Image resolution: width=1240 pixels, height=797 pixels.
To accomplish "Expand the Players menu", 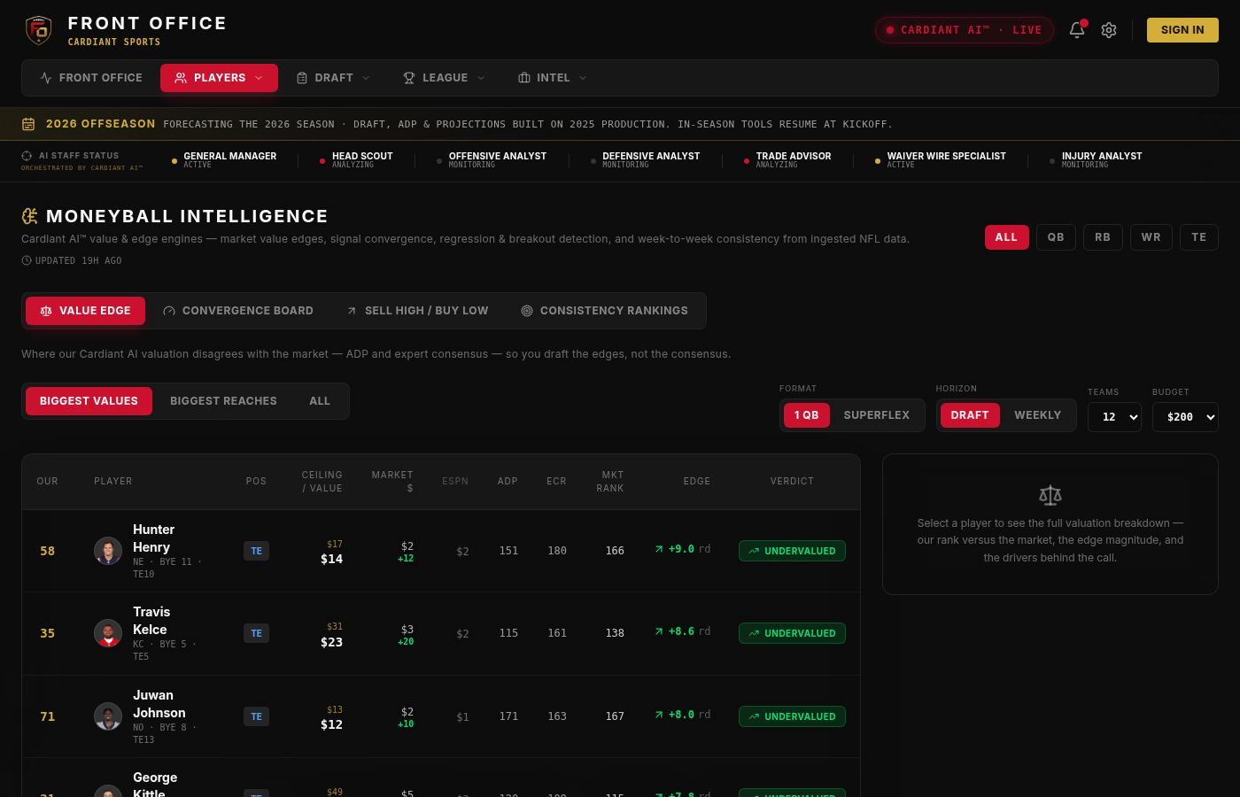I will [x=219, y=78].
